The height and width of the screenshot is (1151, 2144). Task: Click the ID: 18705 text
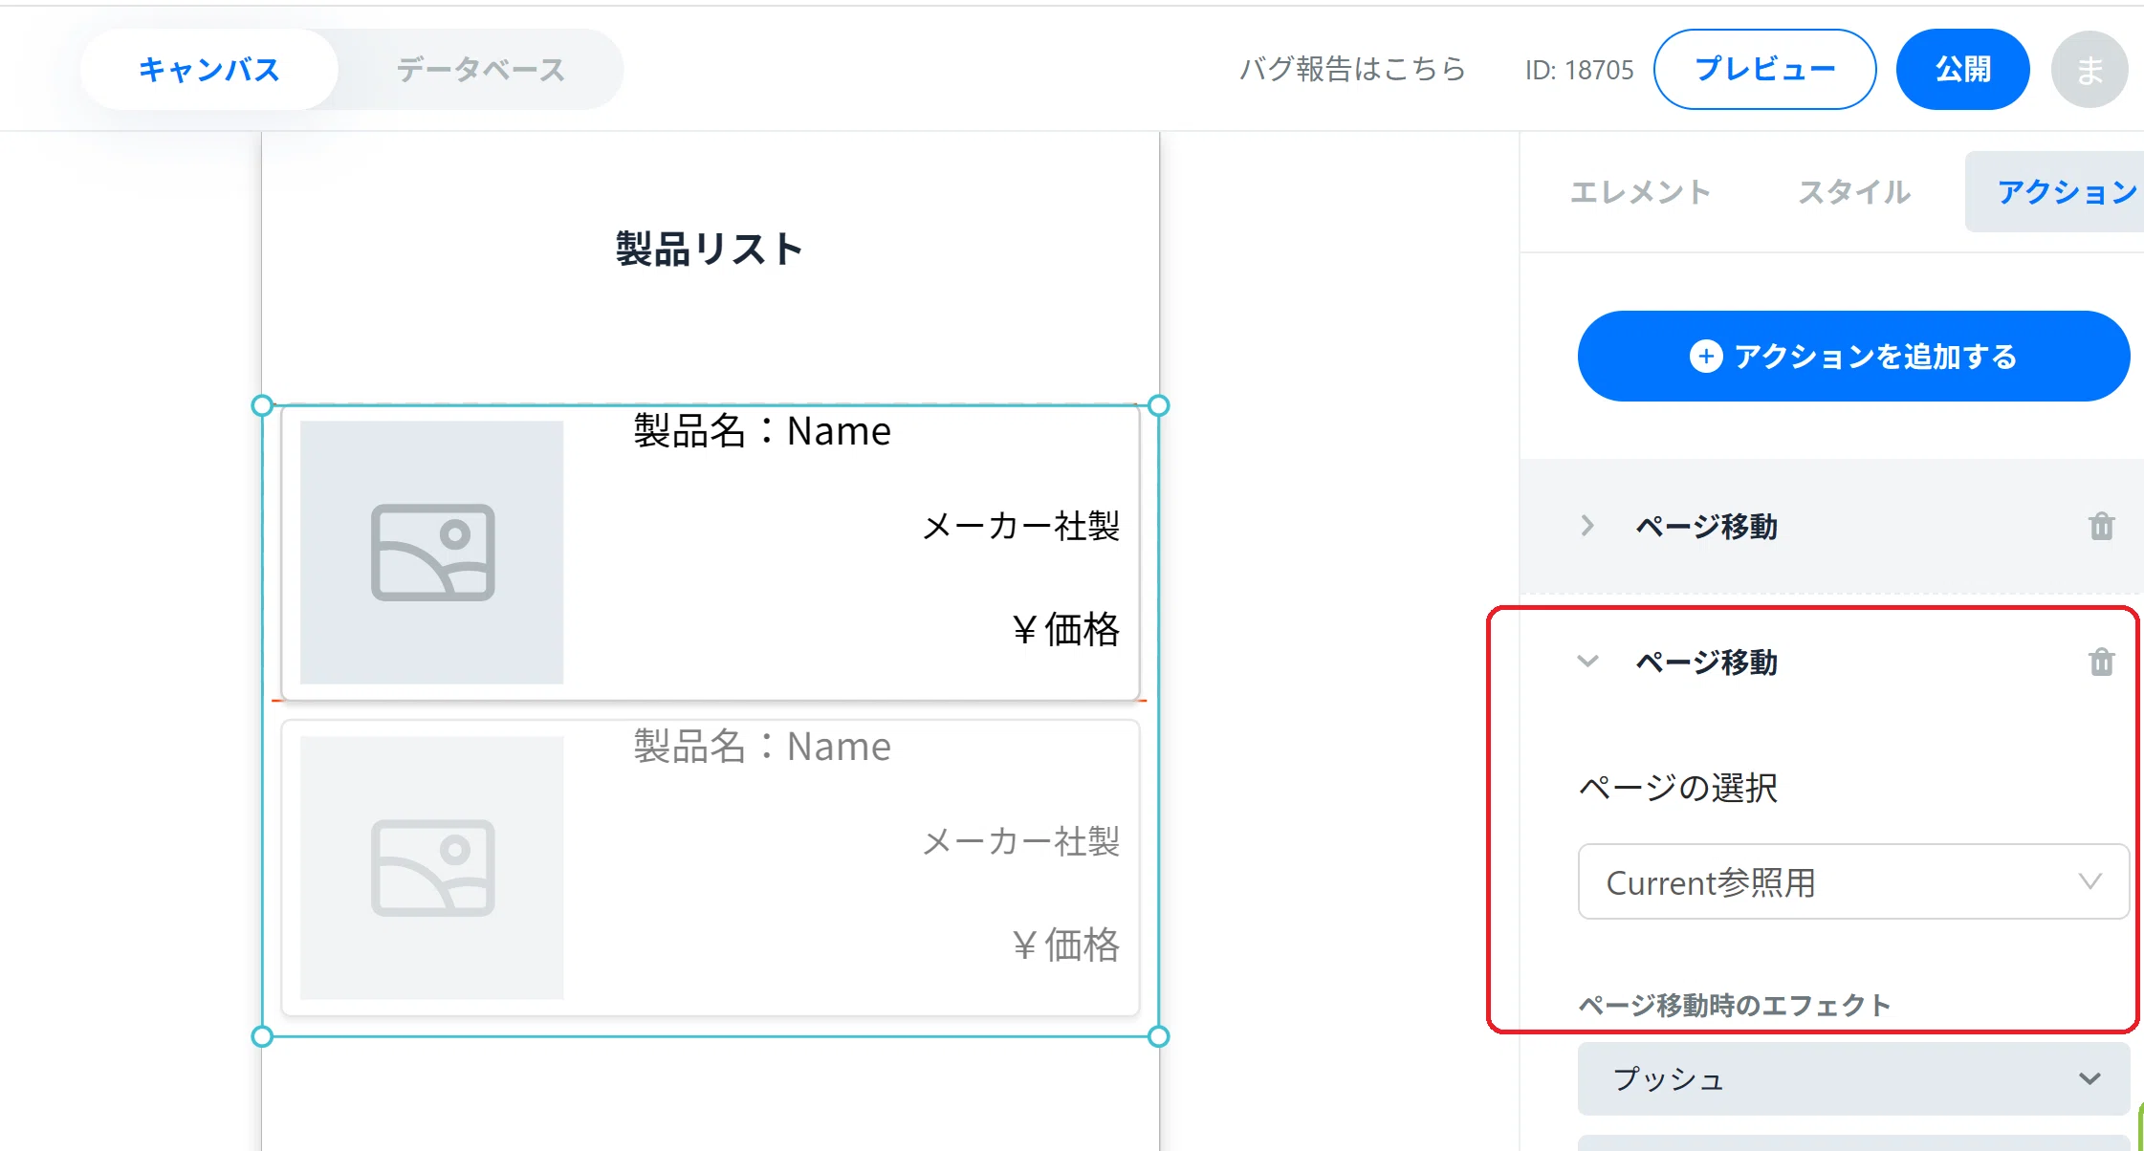point(1579,70)
